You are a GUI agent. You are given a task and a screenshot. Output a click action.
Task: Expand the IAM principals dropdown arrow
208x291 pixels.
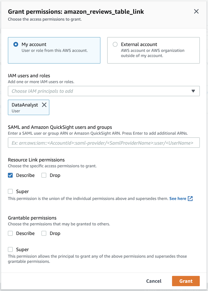(193, 91)
